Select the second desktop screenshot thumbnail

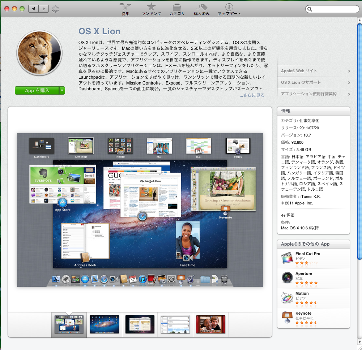click(x=104, y=324)
